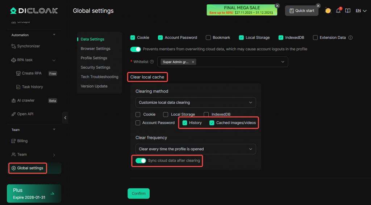Viewport: 371px width, 205px height.
Task: Toggle Sync cloud data after clearing
Action: (x=141, y=161)
